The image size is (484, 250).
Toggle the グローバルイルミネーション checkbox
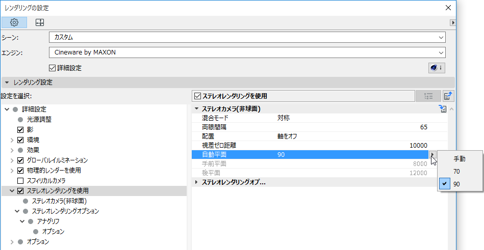tap(20, 160)
